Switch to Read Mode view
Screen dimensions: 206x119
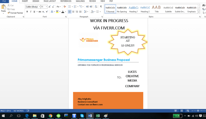pyautogui.click(x=175, y=111)
